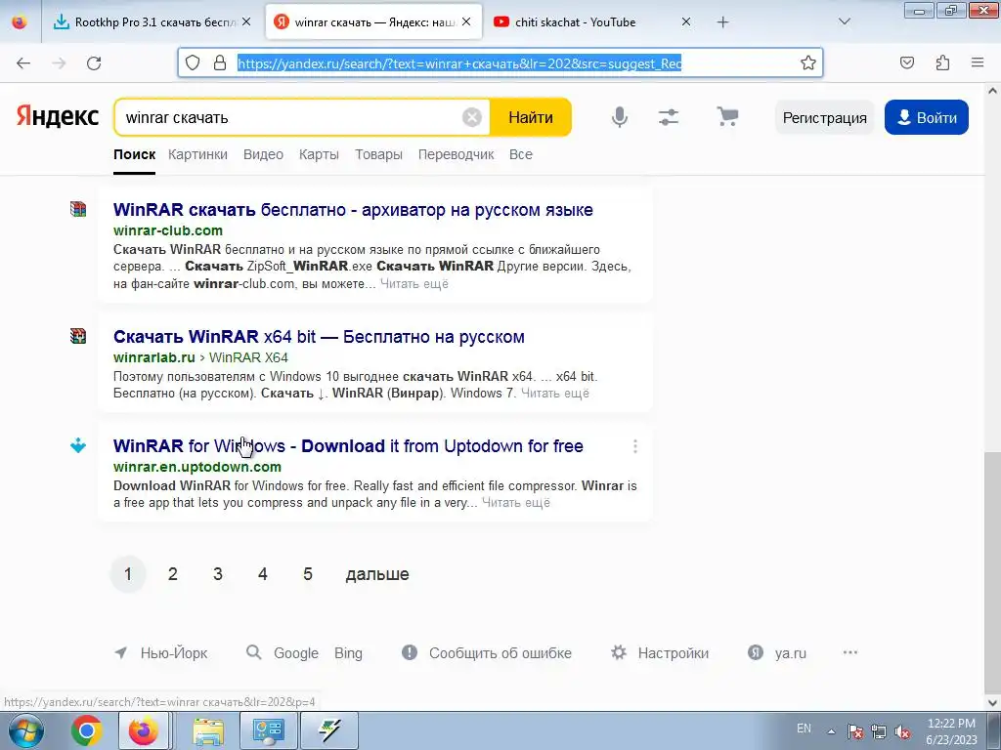
Task: Open WinRAR скачать бесплатно result link
Action: point(353,210)
